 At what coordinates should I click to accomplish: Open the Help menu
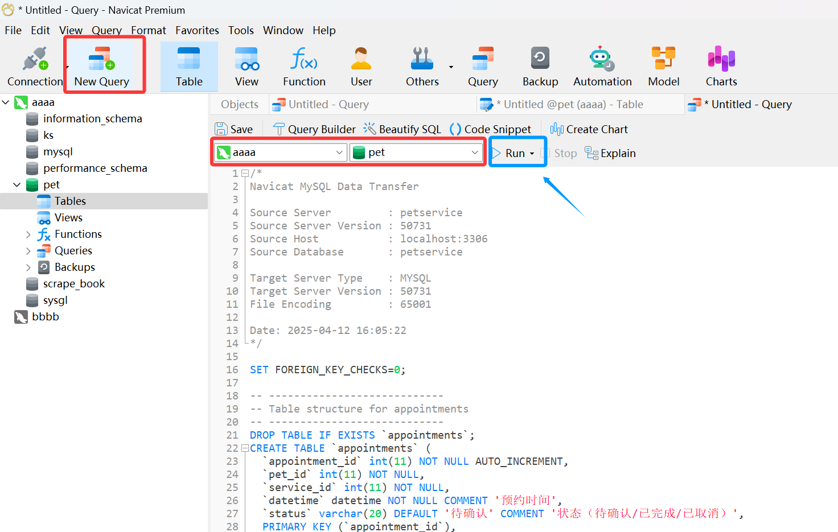(x=324, y=30)
